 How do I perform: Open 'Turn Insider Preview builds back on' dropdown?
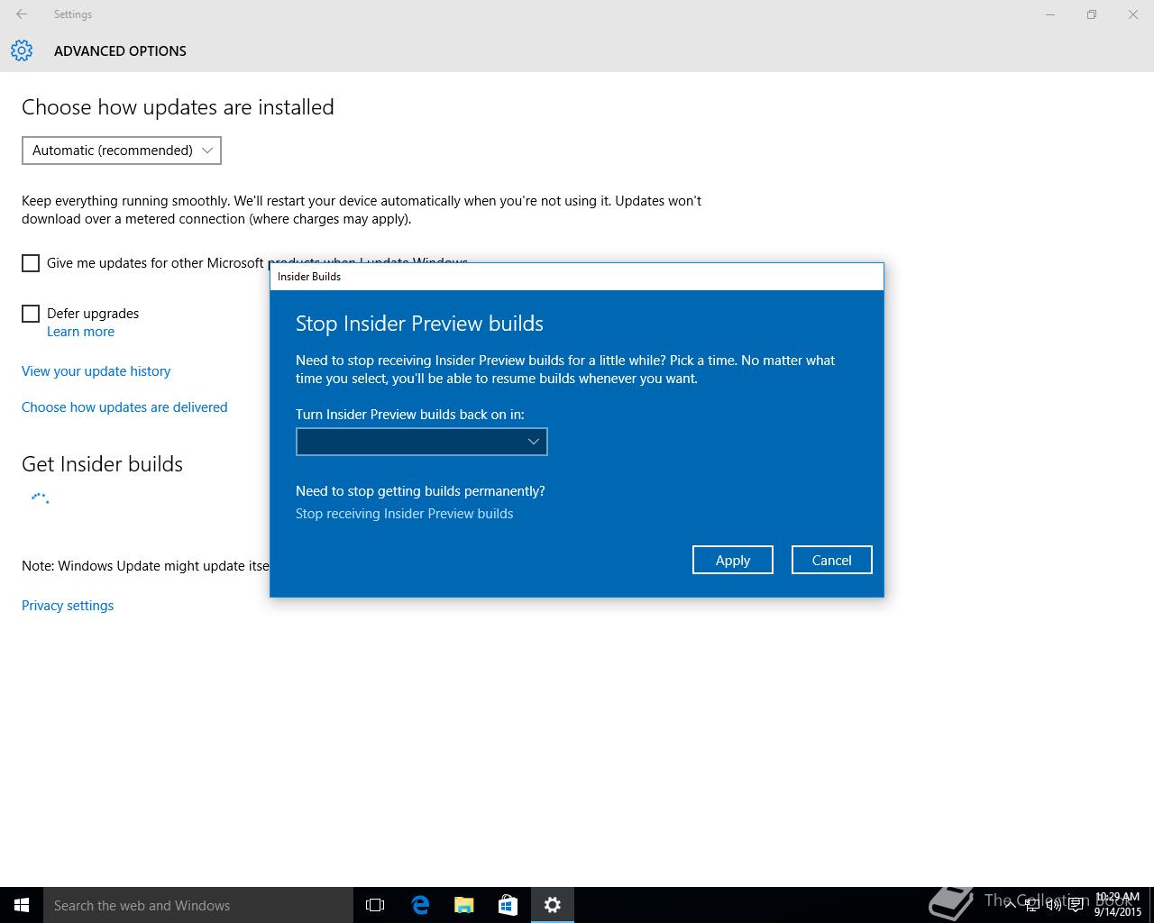[422, 442]
